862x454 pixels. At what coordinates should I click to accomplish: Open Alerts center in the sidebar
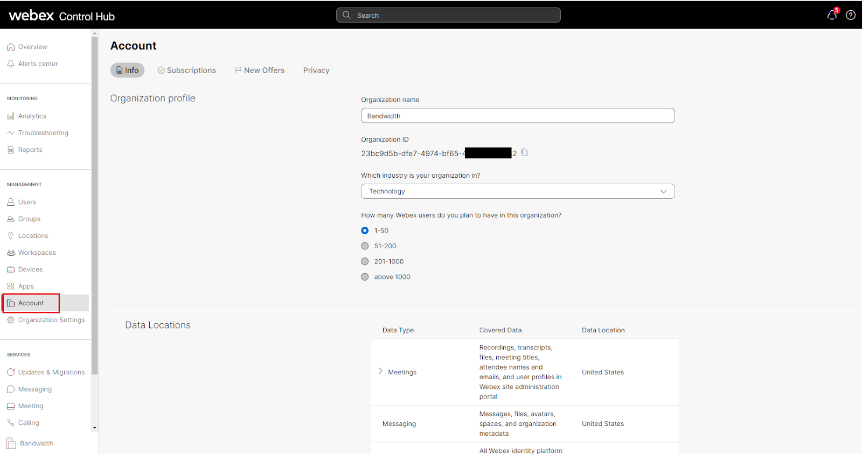click(38, 64)
